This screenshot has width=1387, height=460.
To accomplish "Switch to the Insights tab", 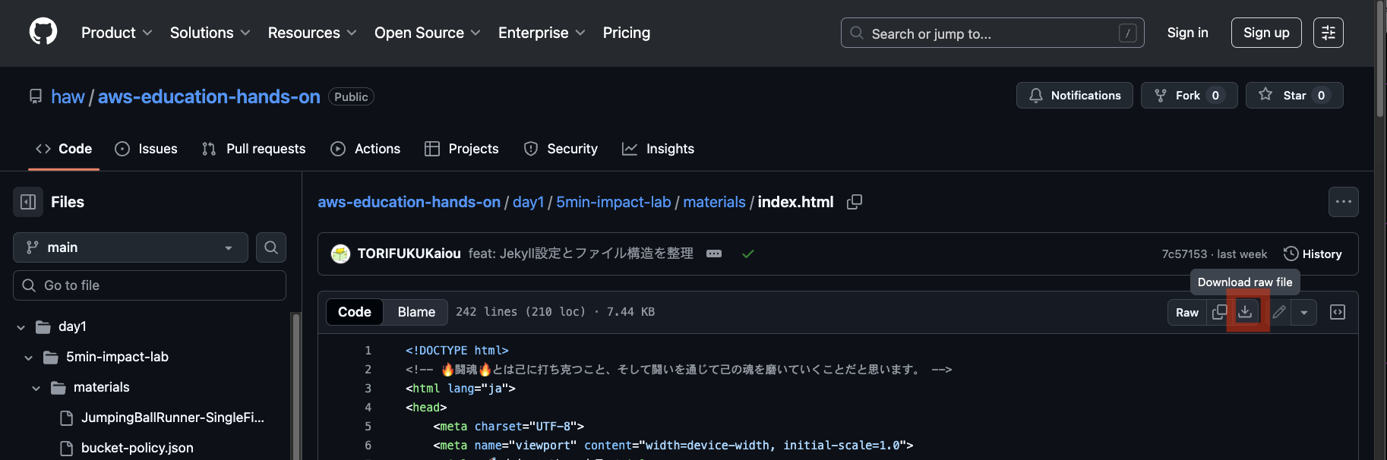I will coord(658,149).
